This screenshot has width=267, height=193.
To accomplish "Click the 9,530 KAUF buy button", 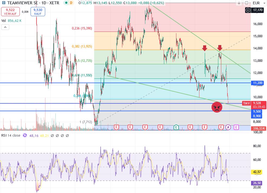I will pyautogui.click(x=38, y=12).
